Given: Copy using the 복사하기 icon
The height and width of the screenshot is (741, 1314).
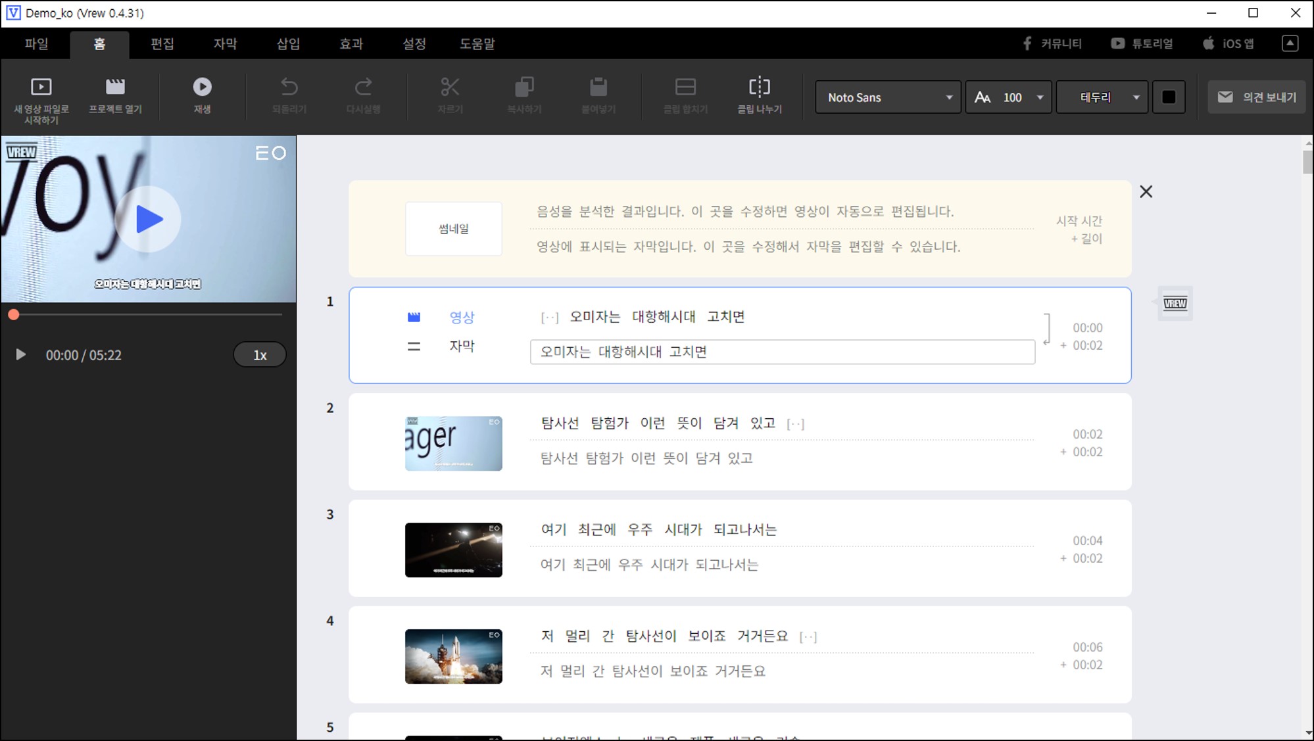Looking at the screenshot, I should coord(524,86).
